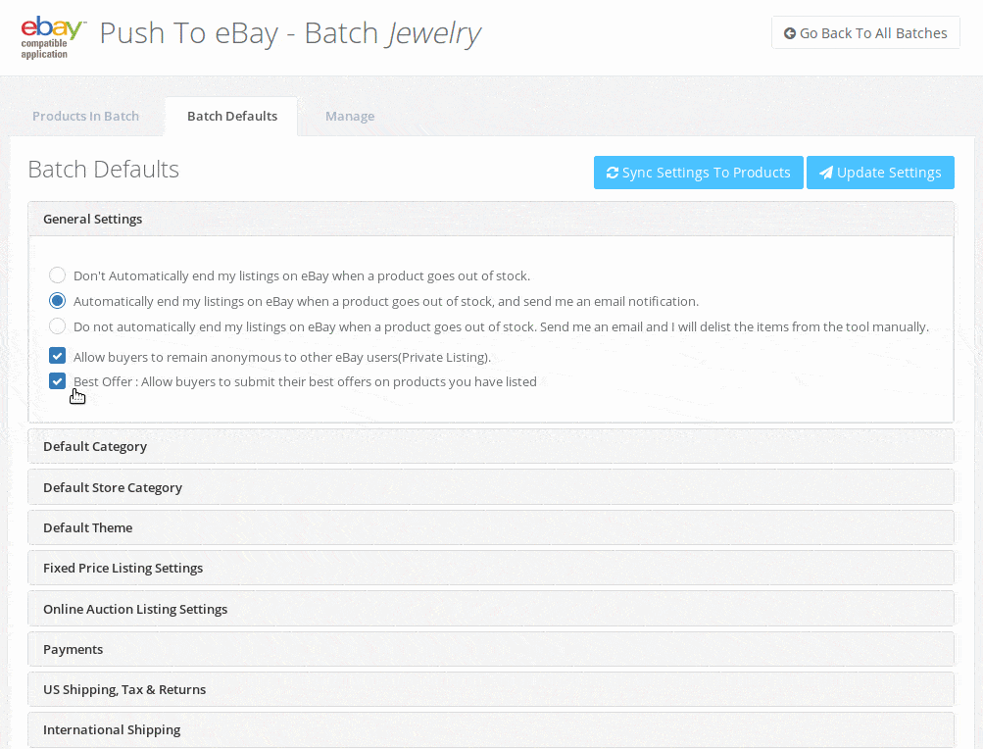Open the Payments section
Image resolution: width=983 pixels, height=749 pixels.
(x=74, y=649)
